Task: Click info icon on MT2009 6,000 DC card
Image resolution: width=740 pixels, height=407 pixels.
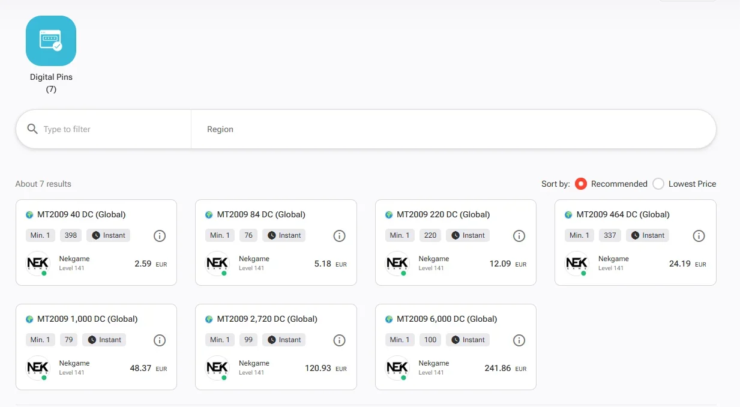Action: [x=519, y=340]
